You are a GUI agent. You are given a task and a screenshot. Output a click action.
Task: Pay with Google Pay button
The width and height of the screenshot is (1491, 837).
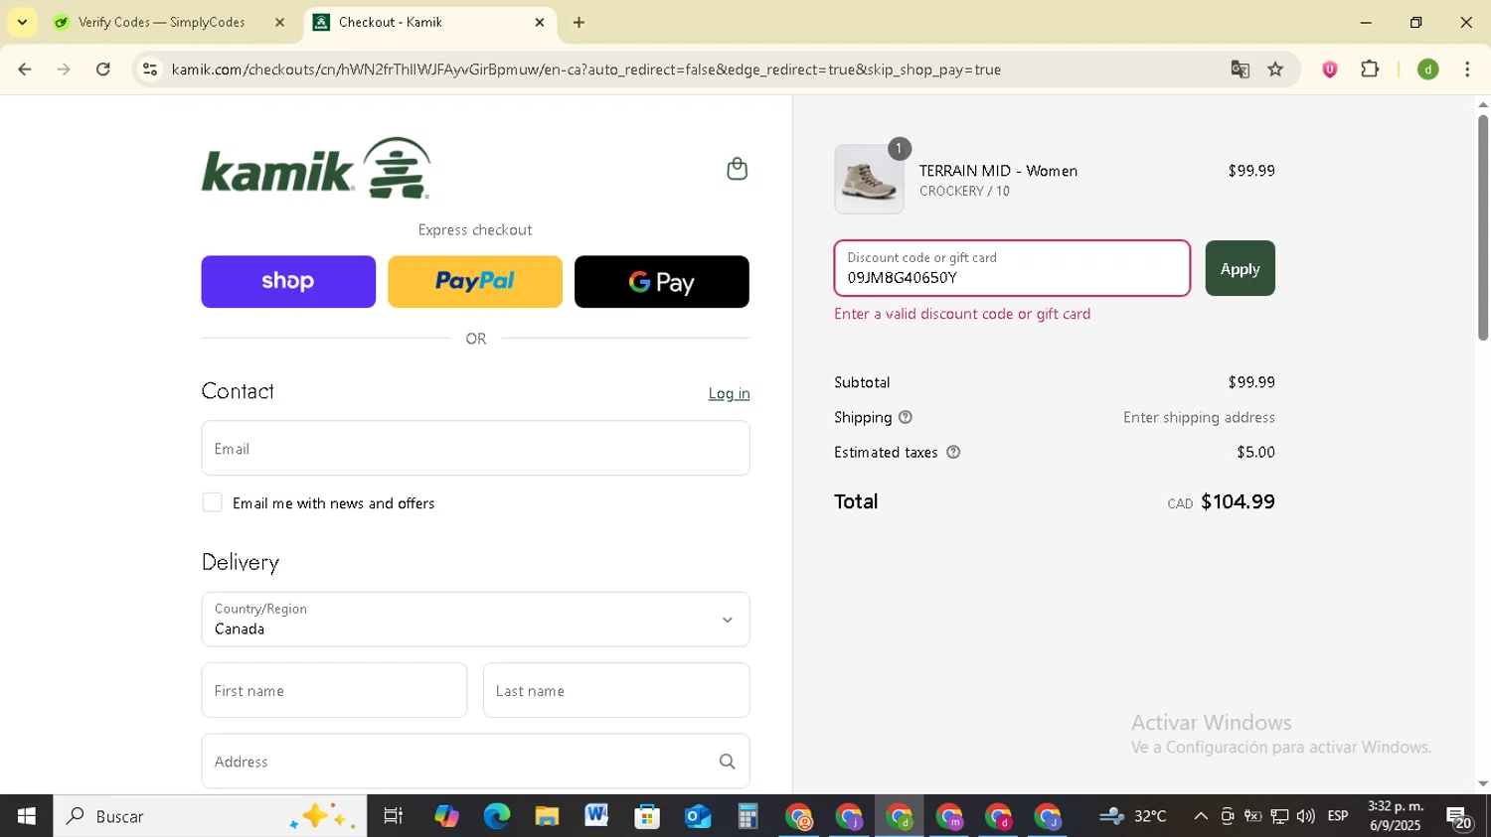pos(662,282)
